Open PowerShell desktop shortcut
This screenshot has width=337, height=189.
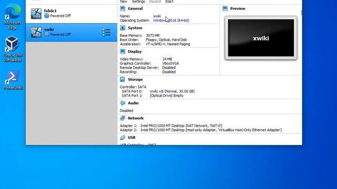pyautogui.click(x=13, y=80)
